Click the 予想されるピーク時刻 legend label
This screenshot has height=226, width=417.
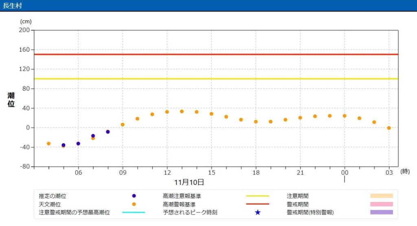(x=190, y=213)
